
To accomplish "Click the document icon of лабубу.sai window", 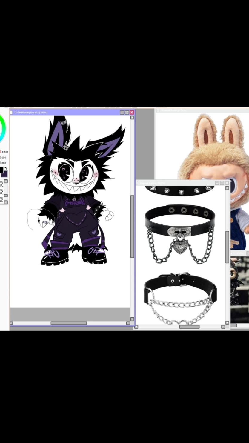I will click(11, 113).
